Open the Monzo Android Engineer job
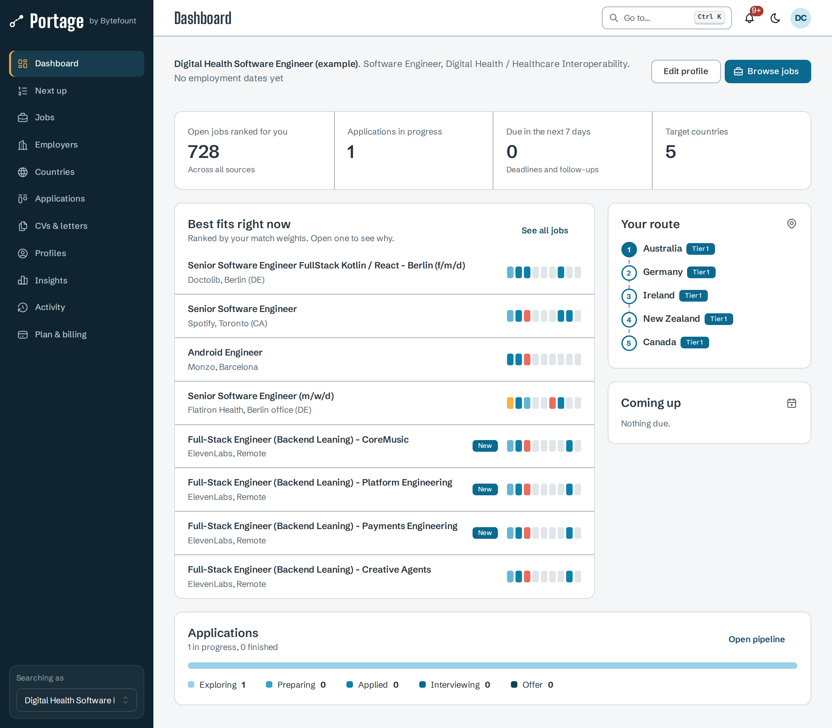 tap(384, 359)
